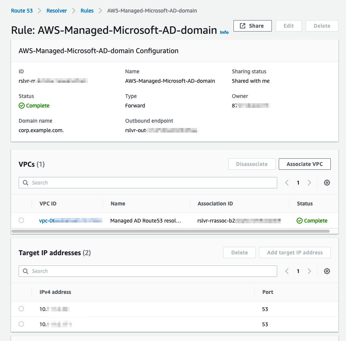Click the Disassociate button in VPCs

tap(252, 164)
